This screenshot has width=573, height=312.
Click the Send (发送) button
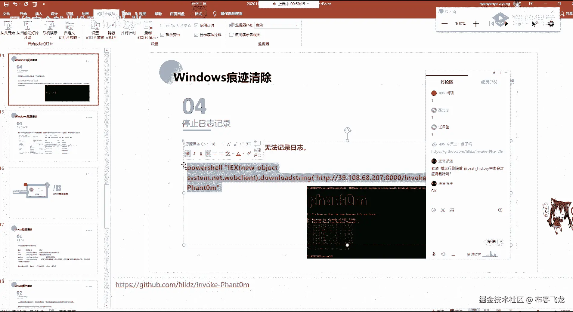491,242
